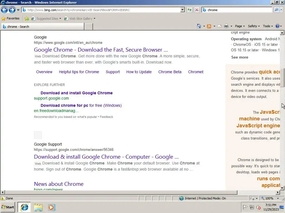285x213 pixels.
Task: Expand the Home button dropdown arrow
Action: click(204, 26)
